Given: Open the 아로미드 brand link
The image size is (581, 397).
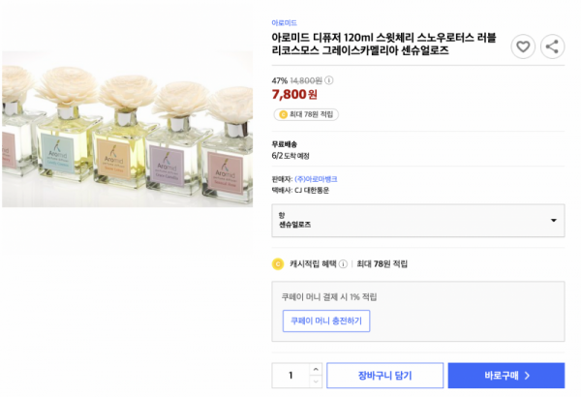Looking at the screenshot, I should click(284, 23).
